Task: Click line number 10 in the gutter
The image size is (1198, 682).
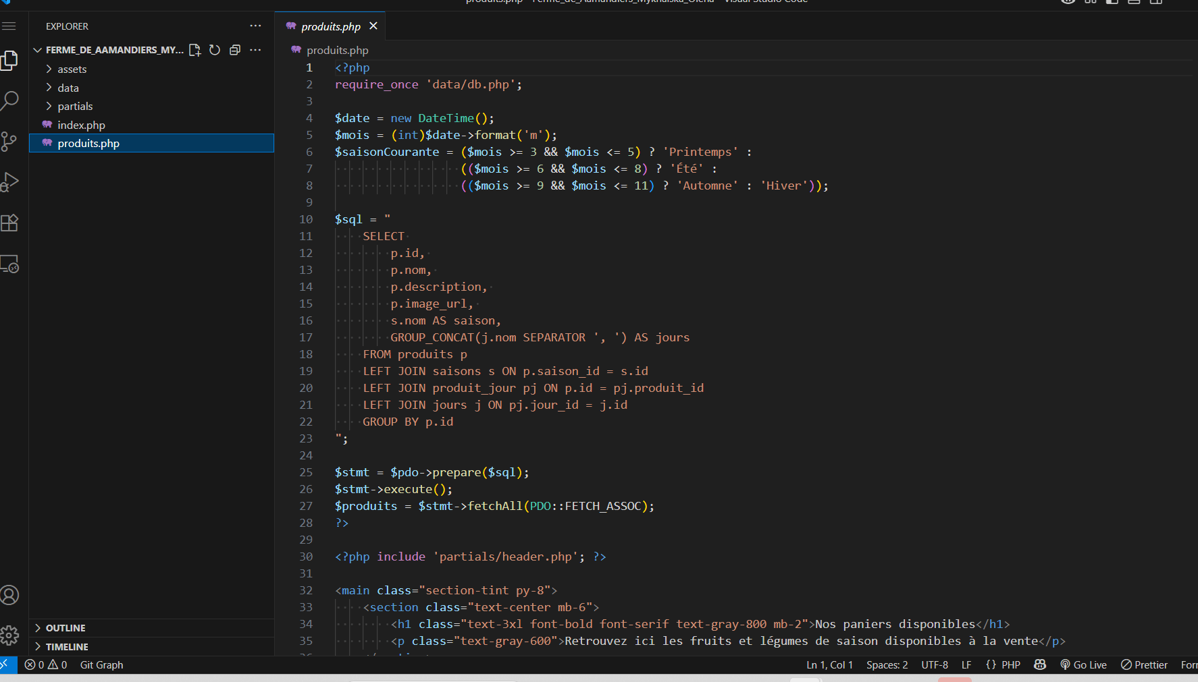Action: 306,219
